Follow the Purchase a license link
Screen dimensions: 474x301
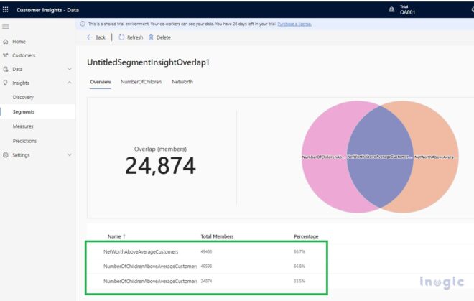[x=294, y=24]
